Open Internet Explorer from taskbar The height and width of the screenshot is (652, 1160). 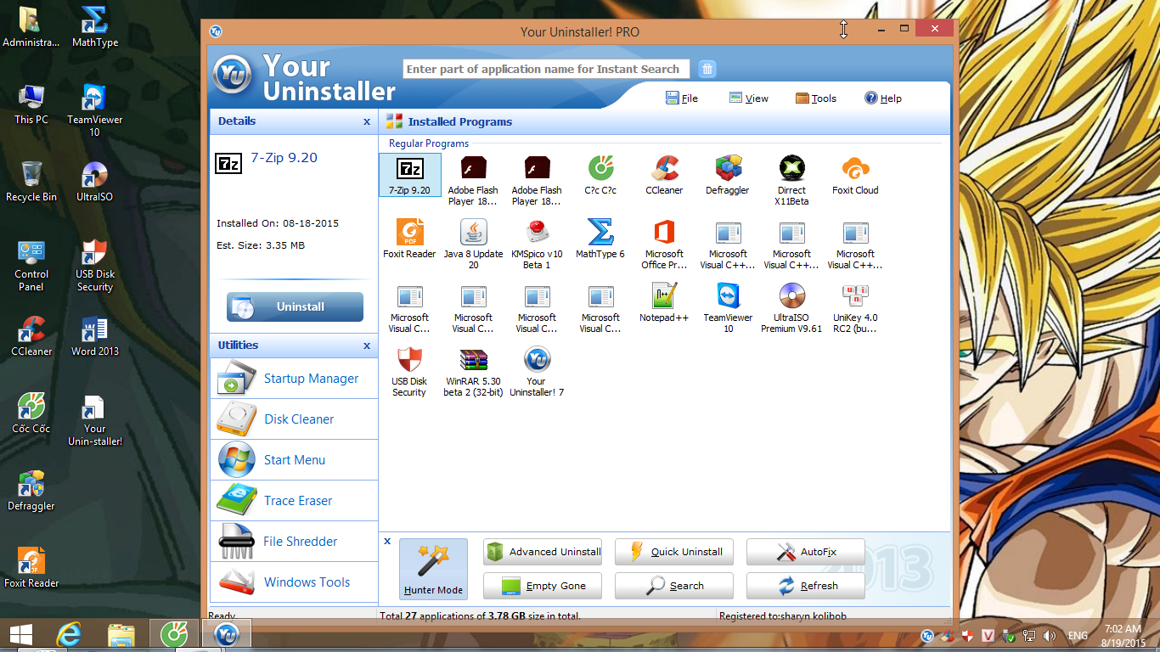click(70, 634)
